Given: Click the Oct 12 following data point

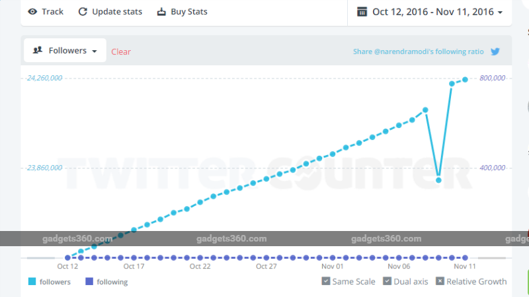Looking at the screenshot, I should click(x=67, y=257).
